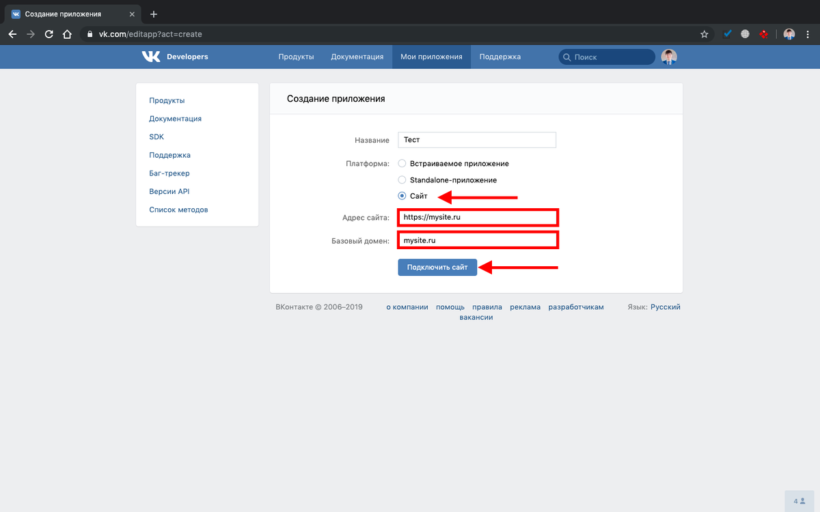Open Chrome profile avatar

[x=789, y=33]
